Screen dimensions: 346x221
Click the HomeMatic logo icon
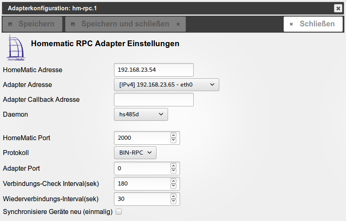click(16, 48)
